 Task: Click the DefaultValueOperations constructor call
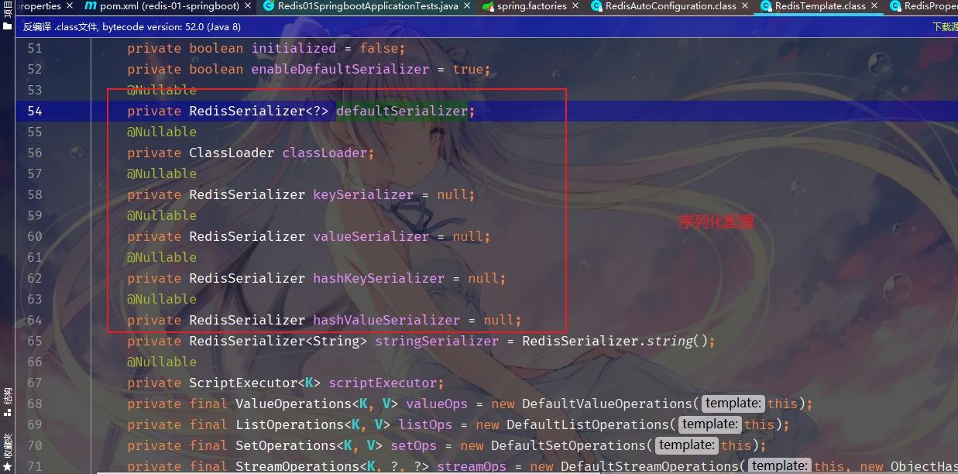[607, 404]
